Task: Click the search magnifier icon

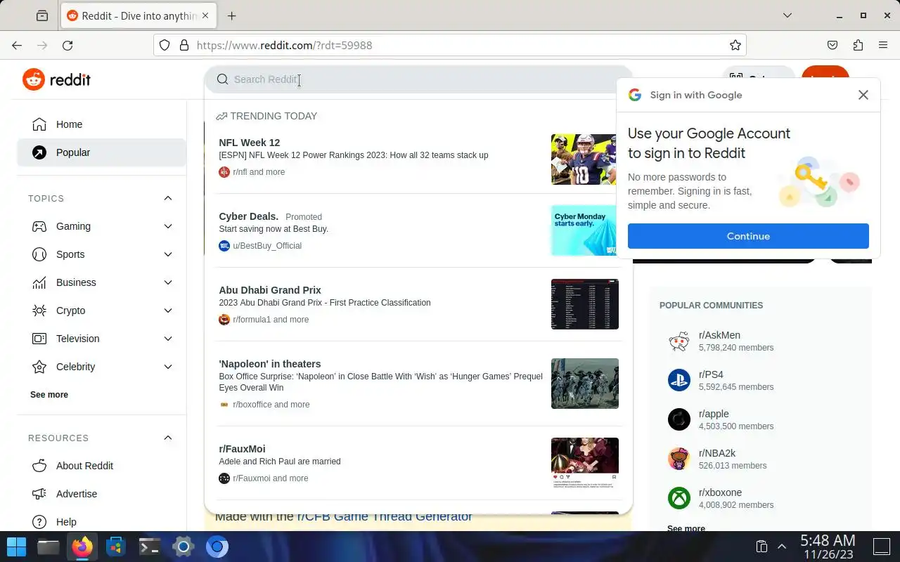Action: [222, 79]
